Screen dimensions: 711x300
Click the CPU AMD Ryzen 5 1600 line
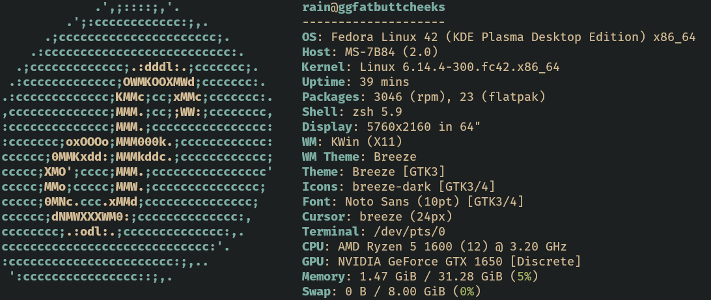pos(434,247)
